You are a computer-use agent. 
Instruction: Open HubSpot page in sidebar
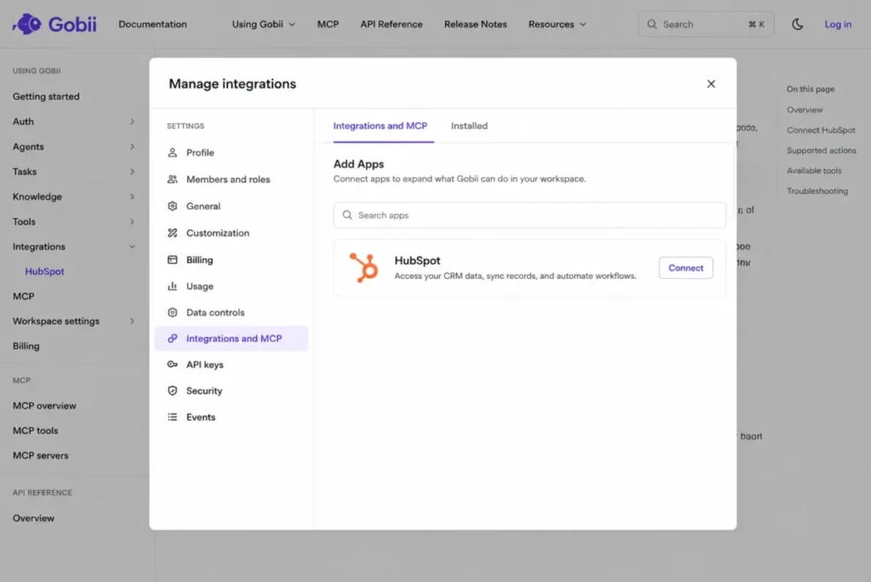44,271
